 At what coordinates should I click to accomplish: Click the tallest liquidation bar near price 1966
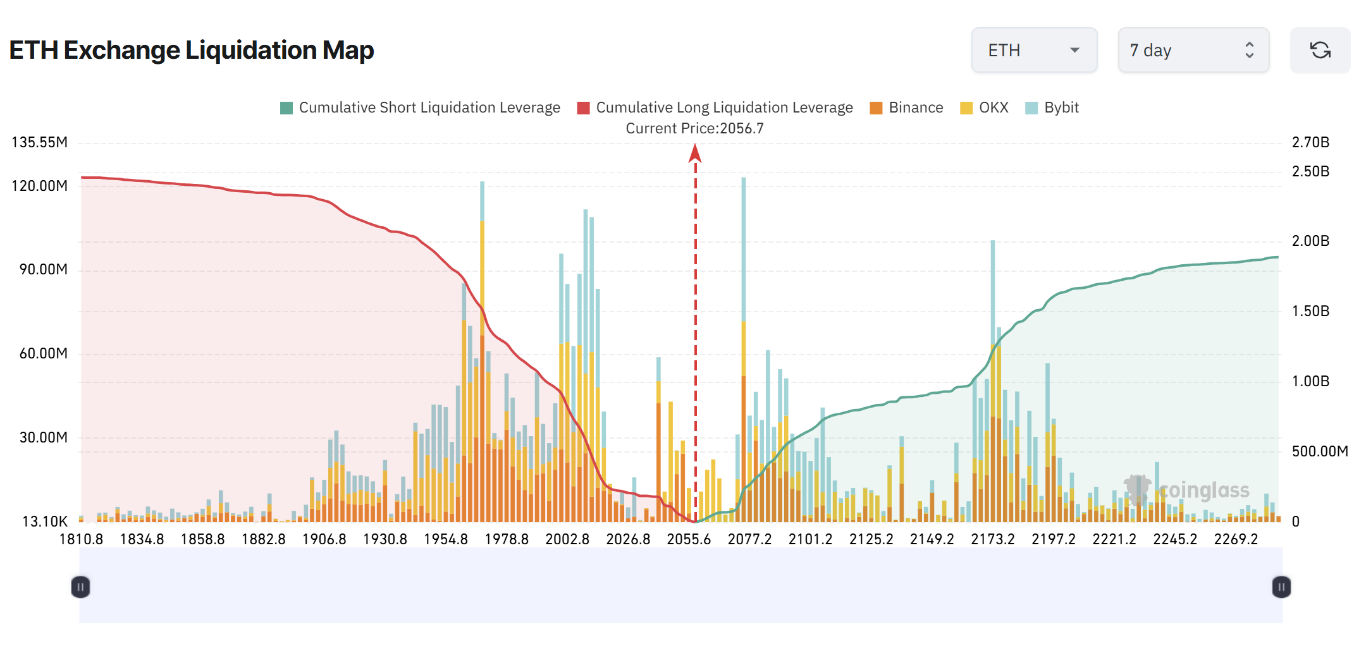(x=481, y=316)
